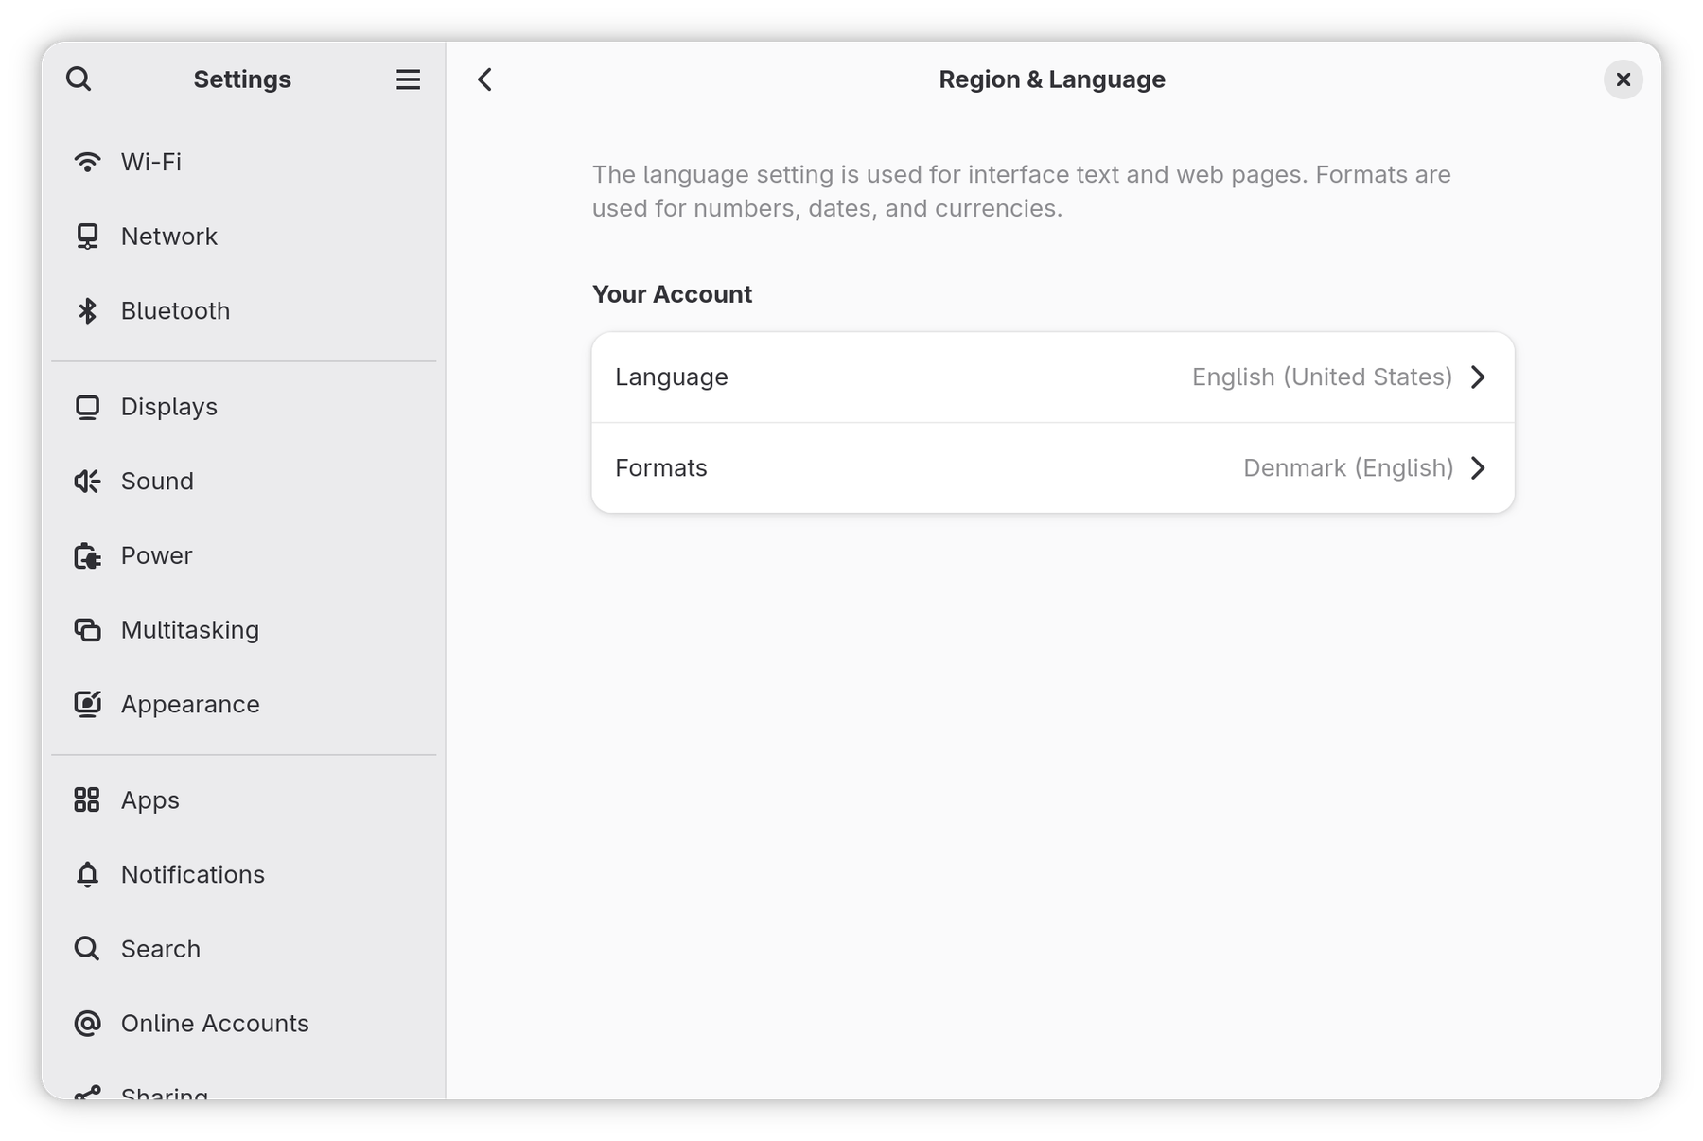The height and width of the screenshot is (1141, 1703).
Task: Select the Multitasking sidebar entry
Action: coord(189,630)
